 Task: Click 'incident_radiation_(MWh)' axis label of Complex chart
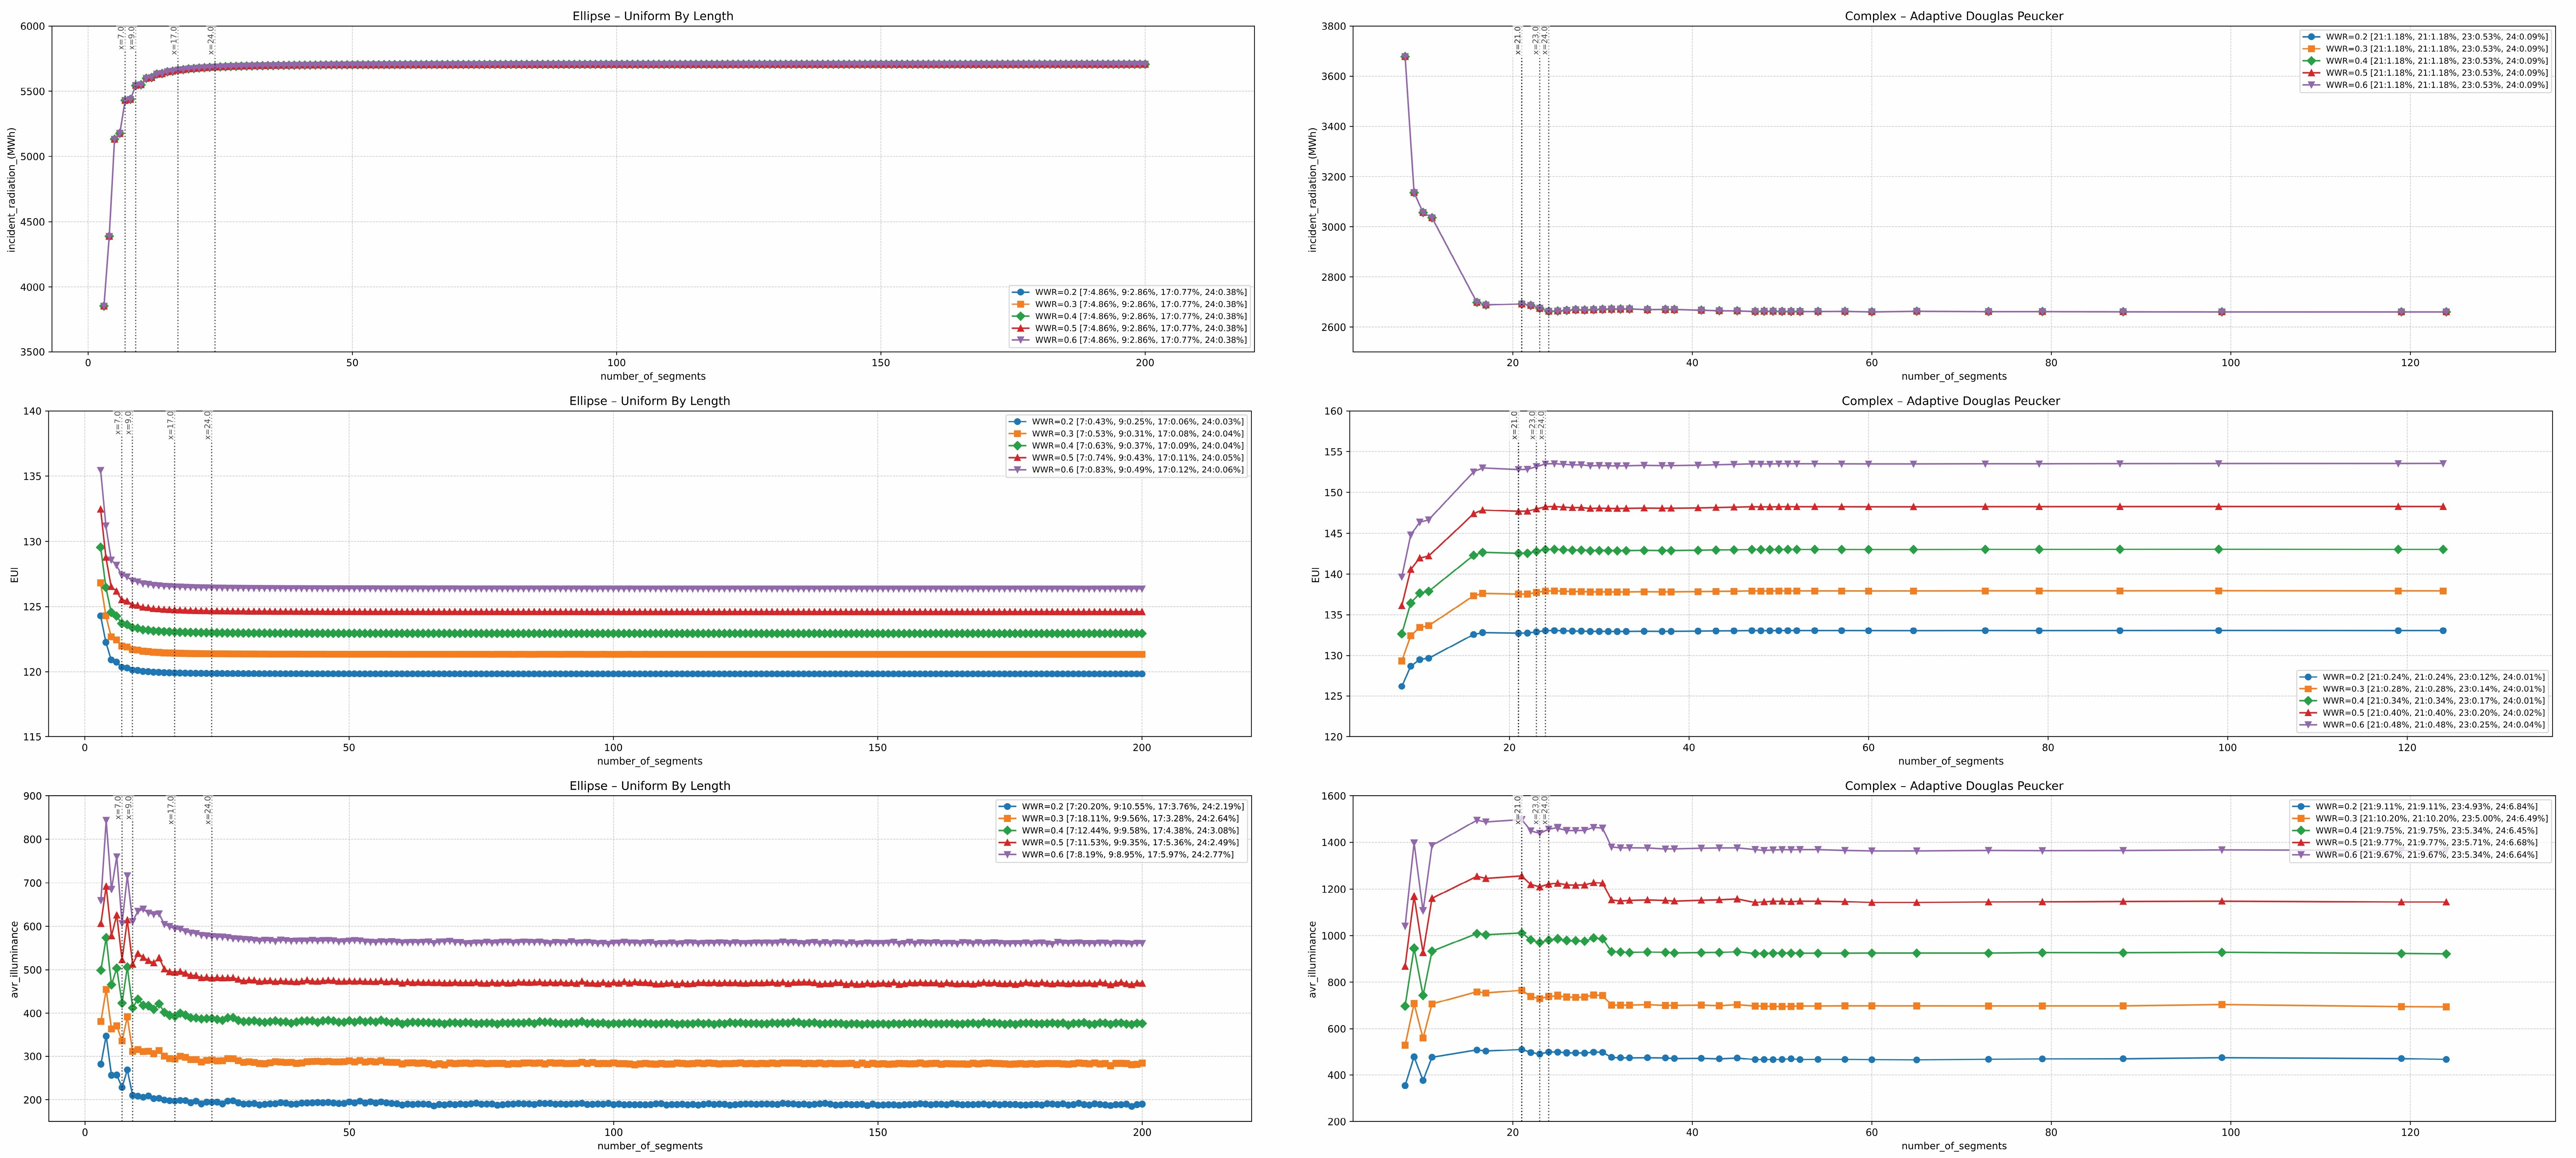tap(1313, 189)
